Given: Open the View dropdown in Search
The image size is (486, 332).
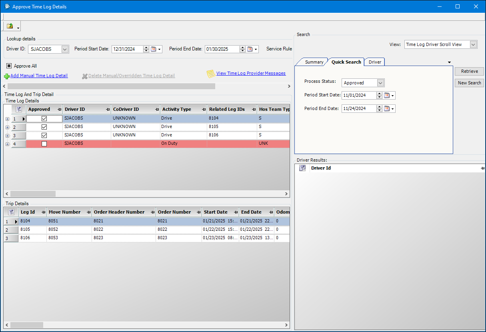Looking at the screenshot, I should pos(474,44).
